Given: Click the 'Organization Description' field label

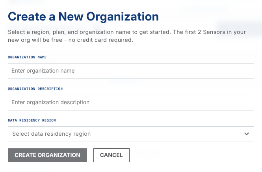Looking at the screenshot, I should 35,89.
